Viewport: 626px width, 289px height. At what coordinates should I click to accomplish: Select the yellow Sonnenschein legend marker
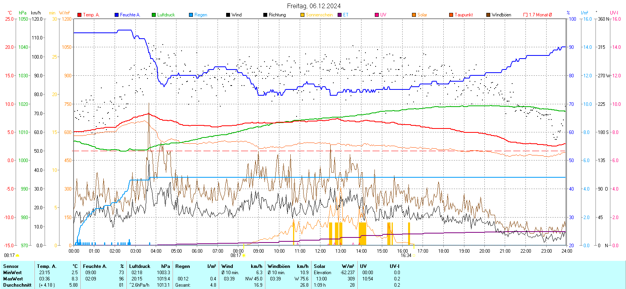(x=302, y=15)
